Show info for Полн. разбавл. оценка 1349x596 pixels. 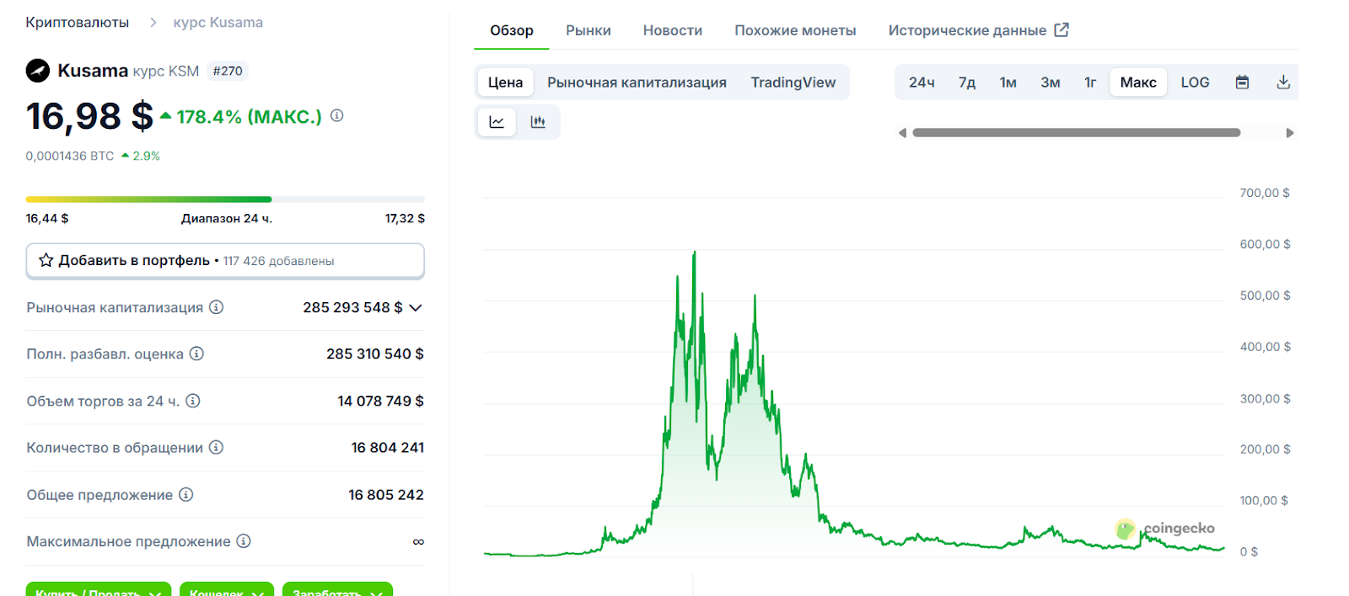[x=196, y=354]
